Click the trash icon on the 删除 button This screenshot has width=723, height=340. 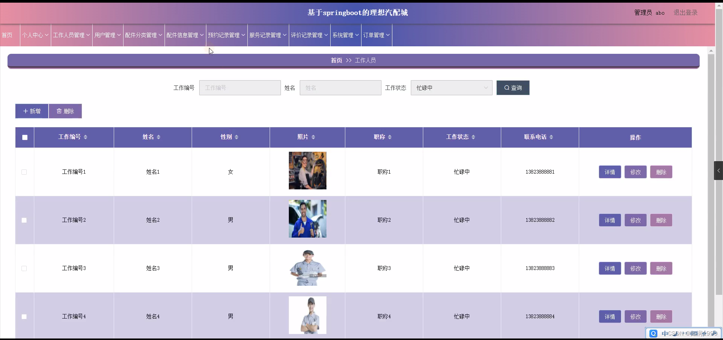coord(59,111)
